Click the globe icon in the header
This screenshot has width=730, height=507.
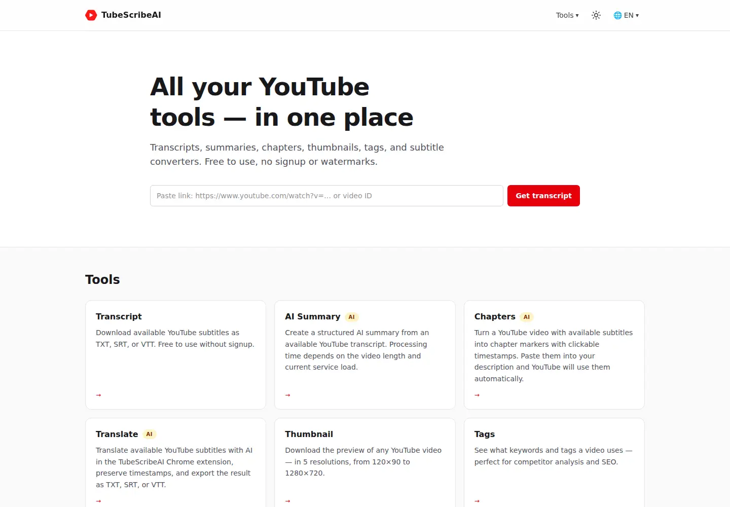617,15
